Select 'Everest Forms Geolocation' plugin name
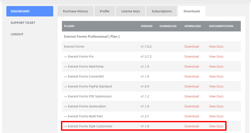Image resolution: width=251 pixels, height=133 pixels. 87,106
